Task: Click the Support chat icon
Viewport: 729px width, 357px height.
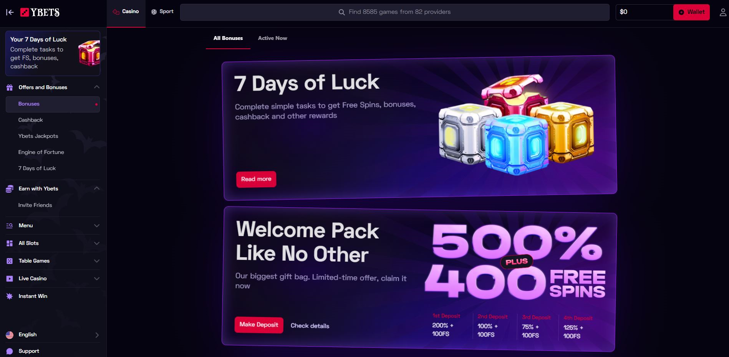Action: 10,351
